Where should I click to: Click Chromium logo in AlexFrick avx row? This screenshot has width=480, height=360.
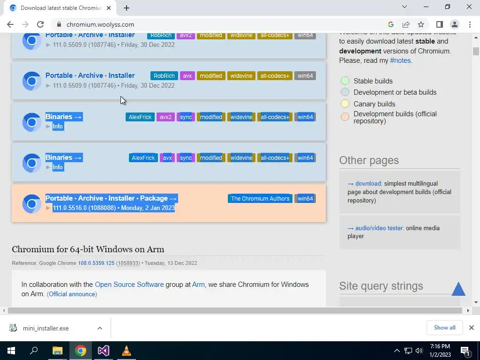pos(31,163)
